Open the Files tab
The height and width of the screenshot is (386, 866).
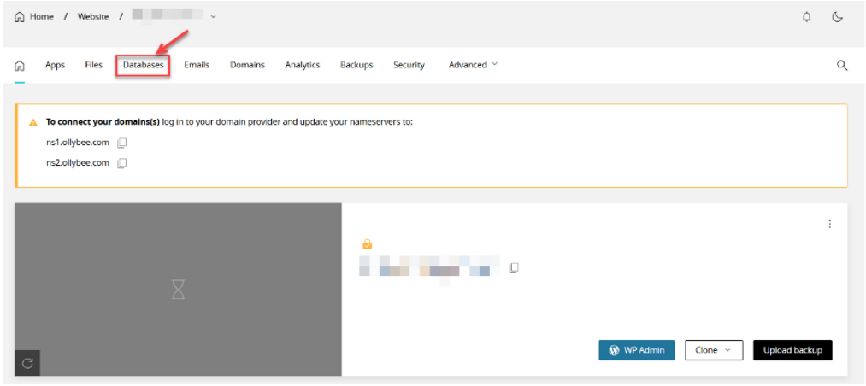tap(94, 65)
